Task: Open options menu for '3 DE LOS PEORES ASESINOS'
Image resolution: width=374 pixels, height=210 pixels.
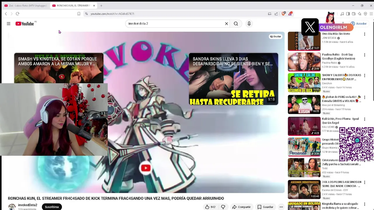Action: pyautogui.click(x=364, y=182)
